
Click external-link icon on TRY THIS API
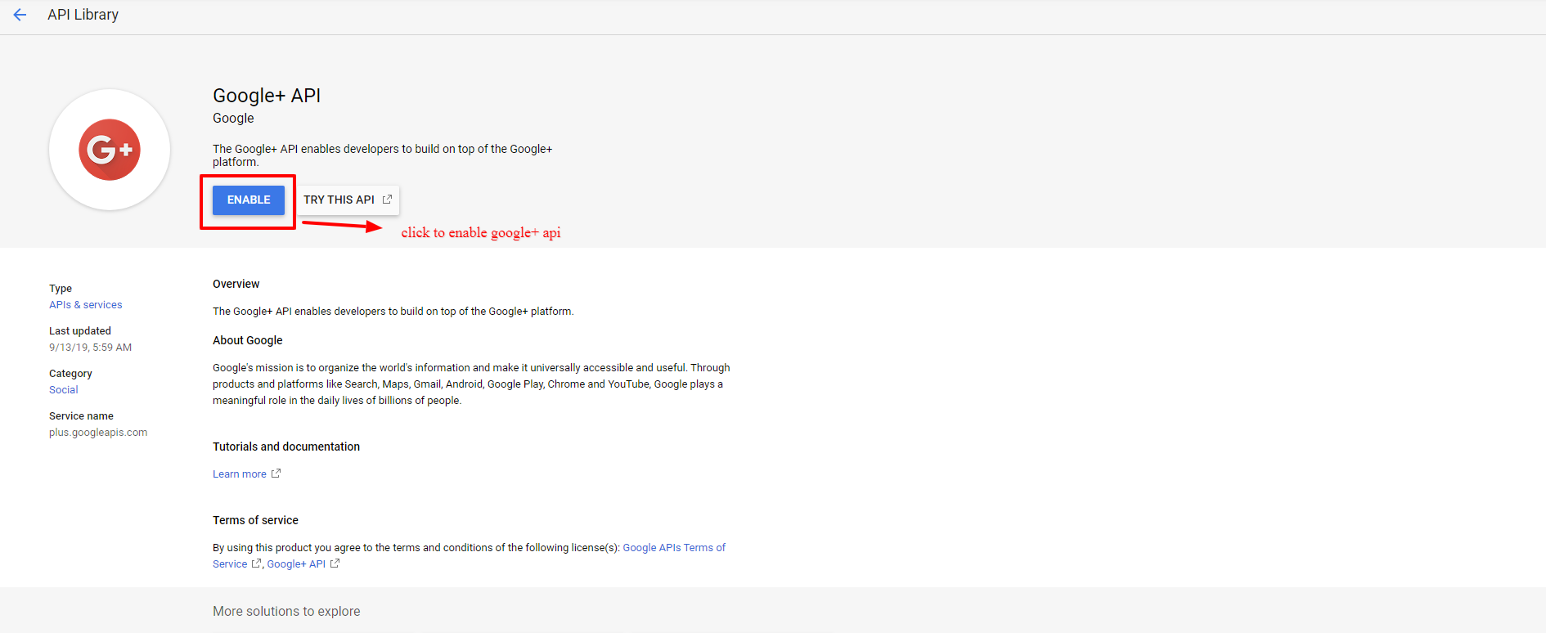click(387, 200)
